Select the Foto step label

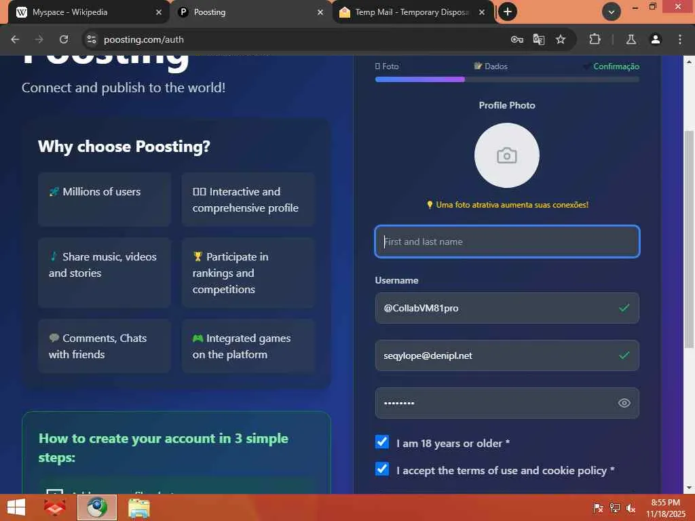click(x=387, y=66)
